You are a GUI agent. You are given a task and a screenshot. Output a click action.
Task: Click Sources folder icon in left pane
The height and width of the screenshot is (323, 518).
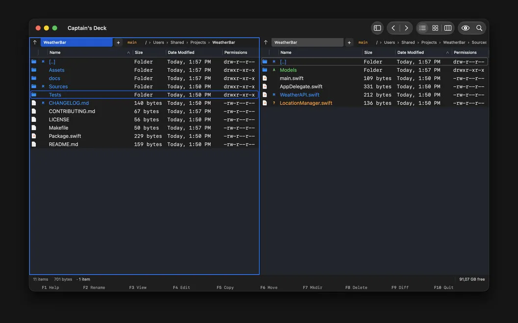point(34,86)
